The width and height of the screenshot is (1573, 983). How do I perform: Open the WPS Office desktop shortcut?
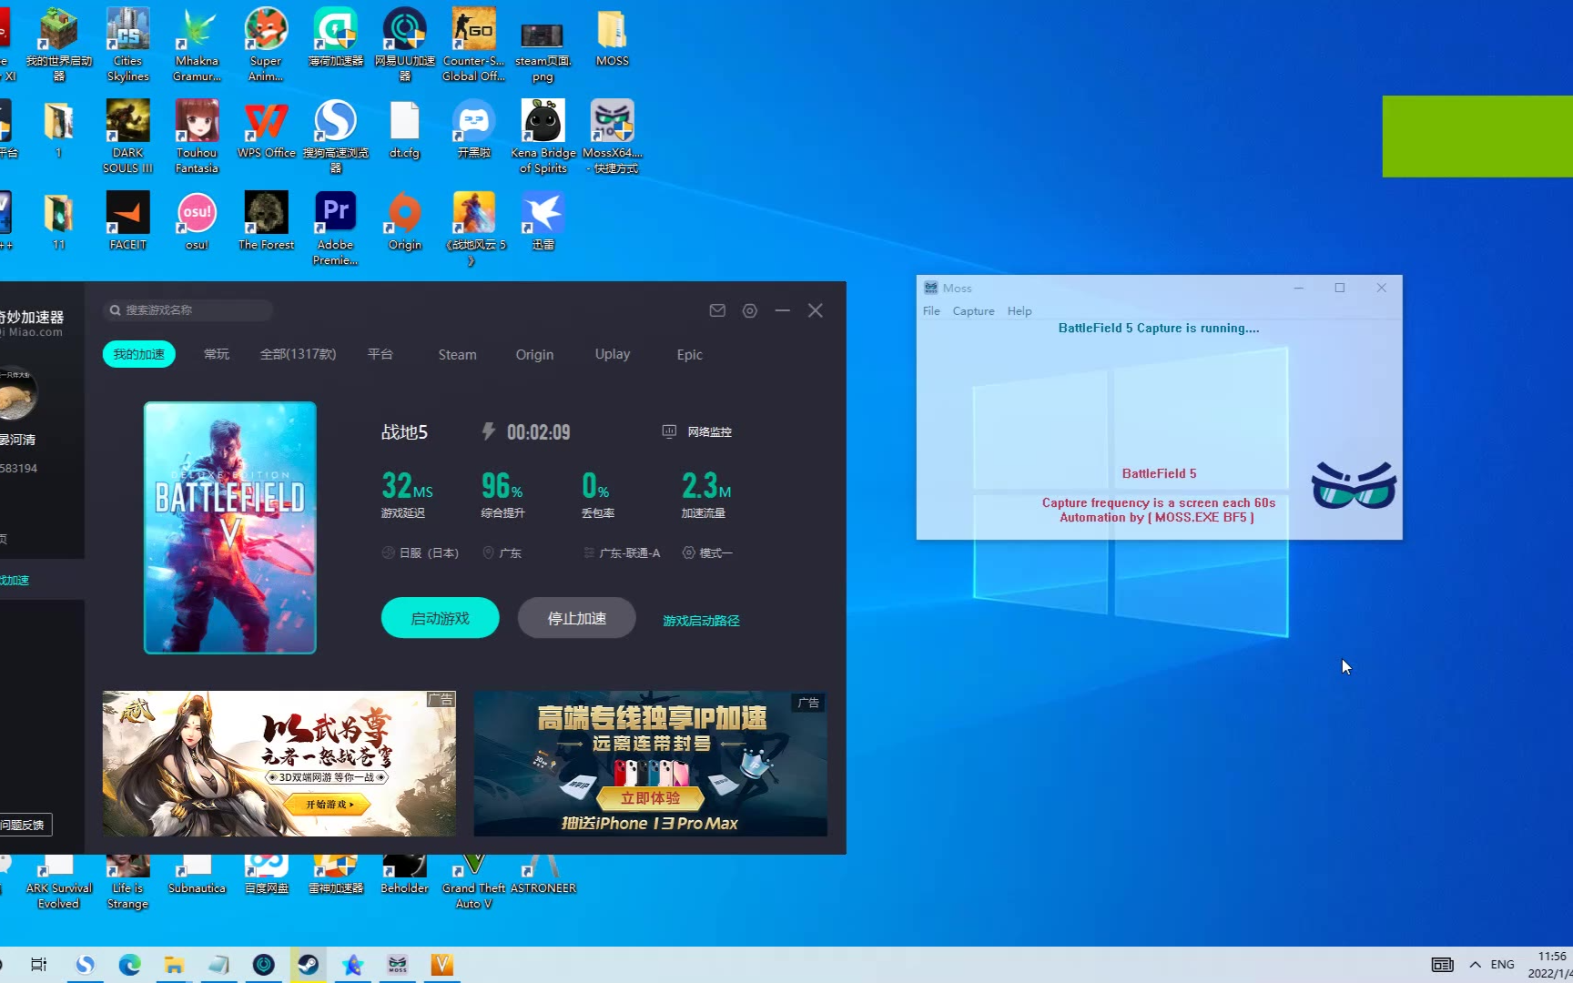tap(266, 129)
